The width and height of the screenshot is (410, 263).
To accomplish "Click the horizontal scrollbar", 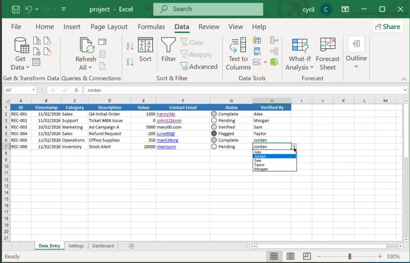I will 322,246.
